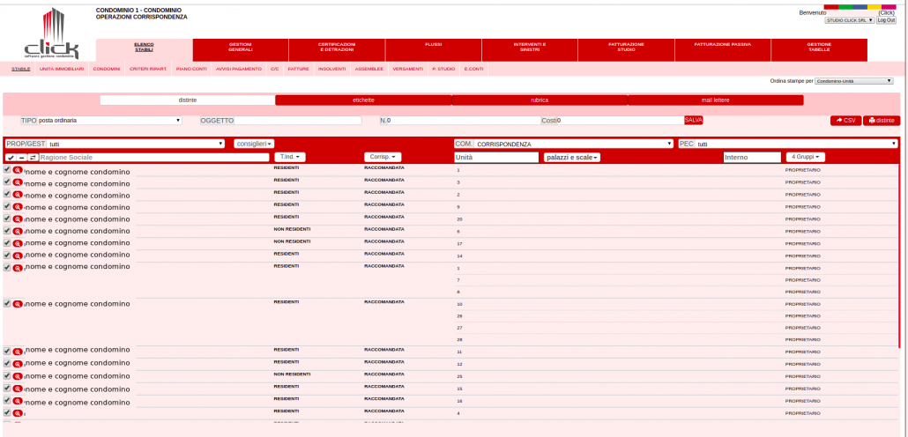
Task: Open details magnifier for unit 25 row
Action: pos(18,376)
